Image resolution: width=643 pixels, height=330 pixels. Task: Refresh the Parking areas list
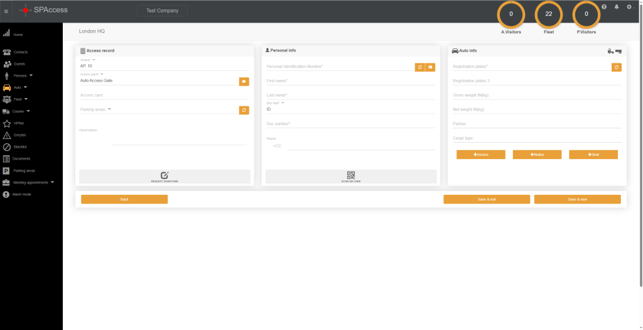(244, 110)
